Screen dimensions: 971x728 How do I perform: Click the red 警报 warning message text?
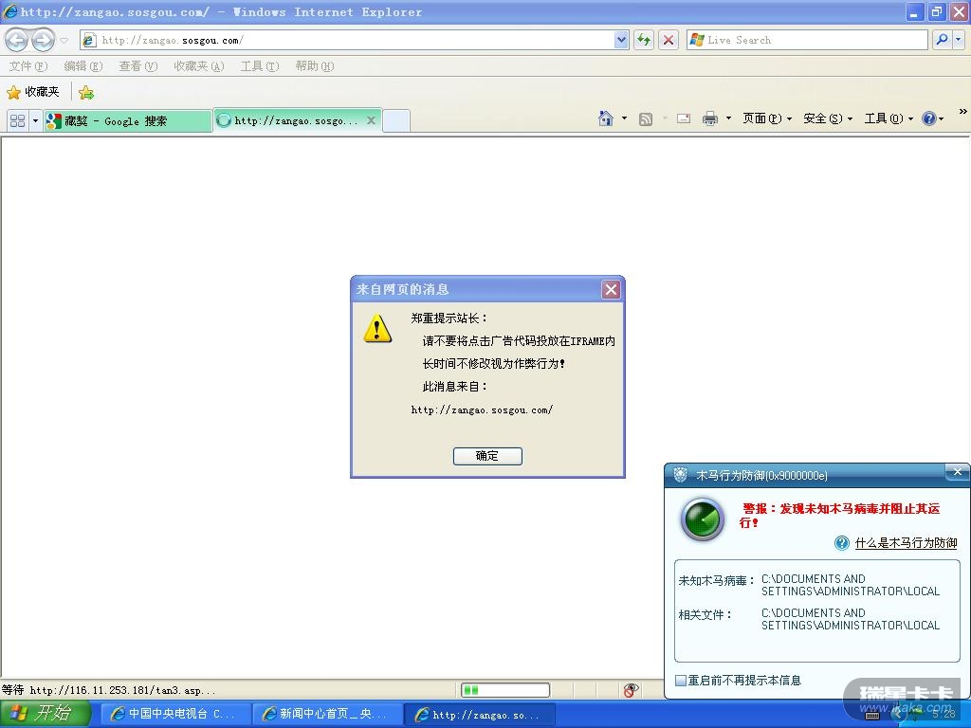[840, 516]
